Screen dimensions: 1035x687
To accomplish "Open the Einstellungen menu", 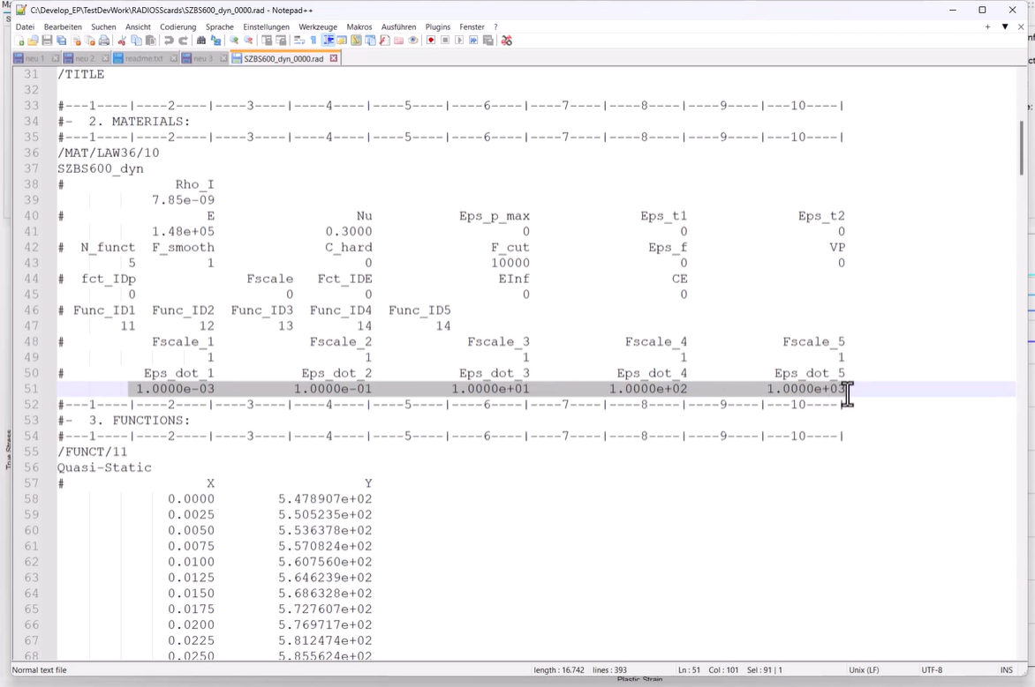I will pyautogui.click(x=266, y=27).
